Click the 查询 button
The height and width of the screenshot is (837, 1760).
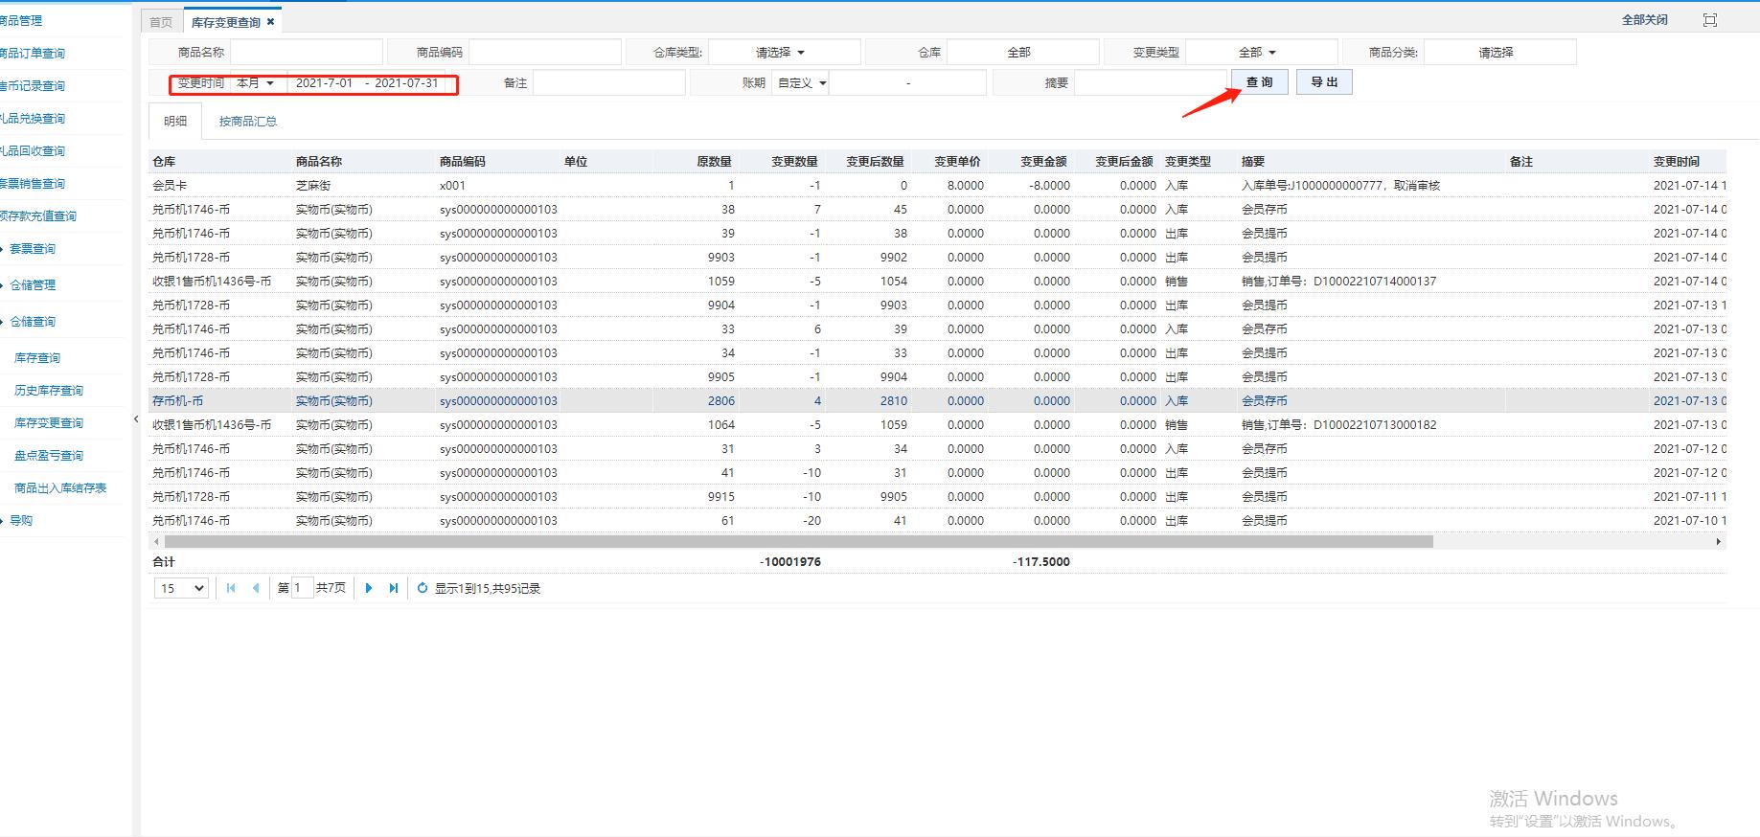point(1260,82)
